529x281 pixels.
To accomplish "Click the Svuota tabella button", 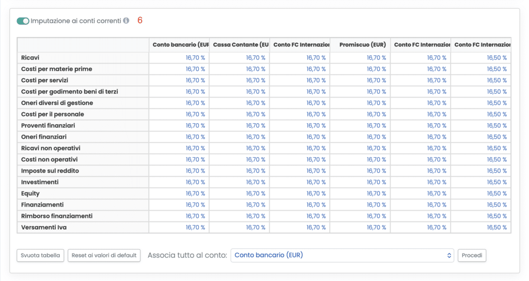I will [41, 255].
